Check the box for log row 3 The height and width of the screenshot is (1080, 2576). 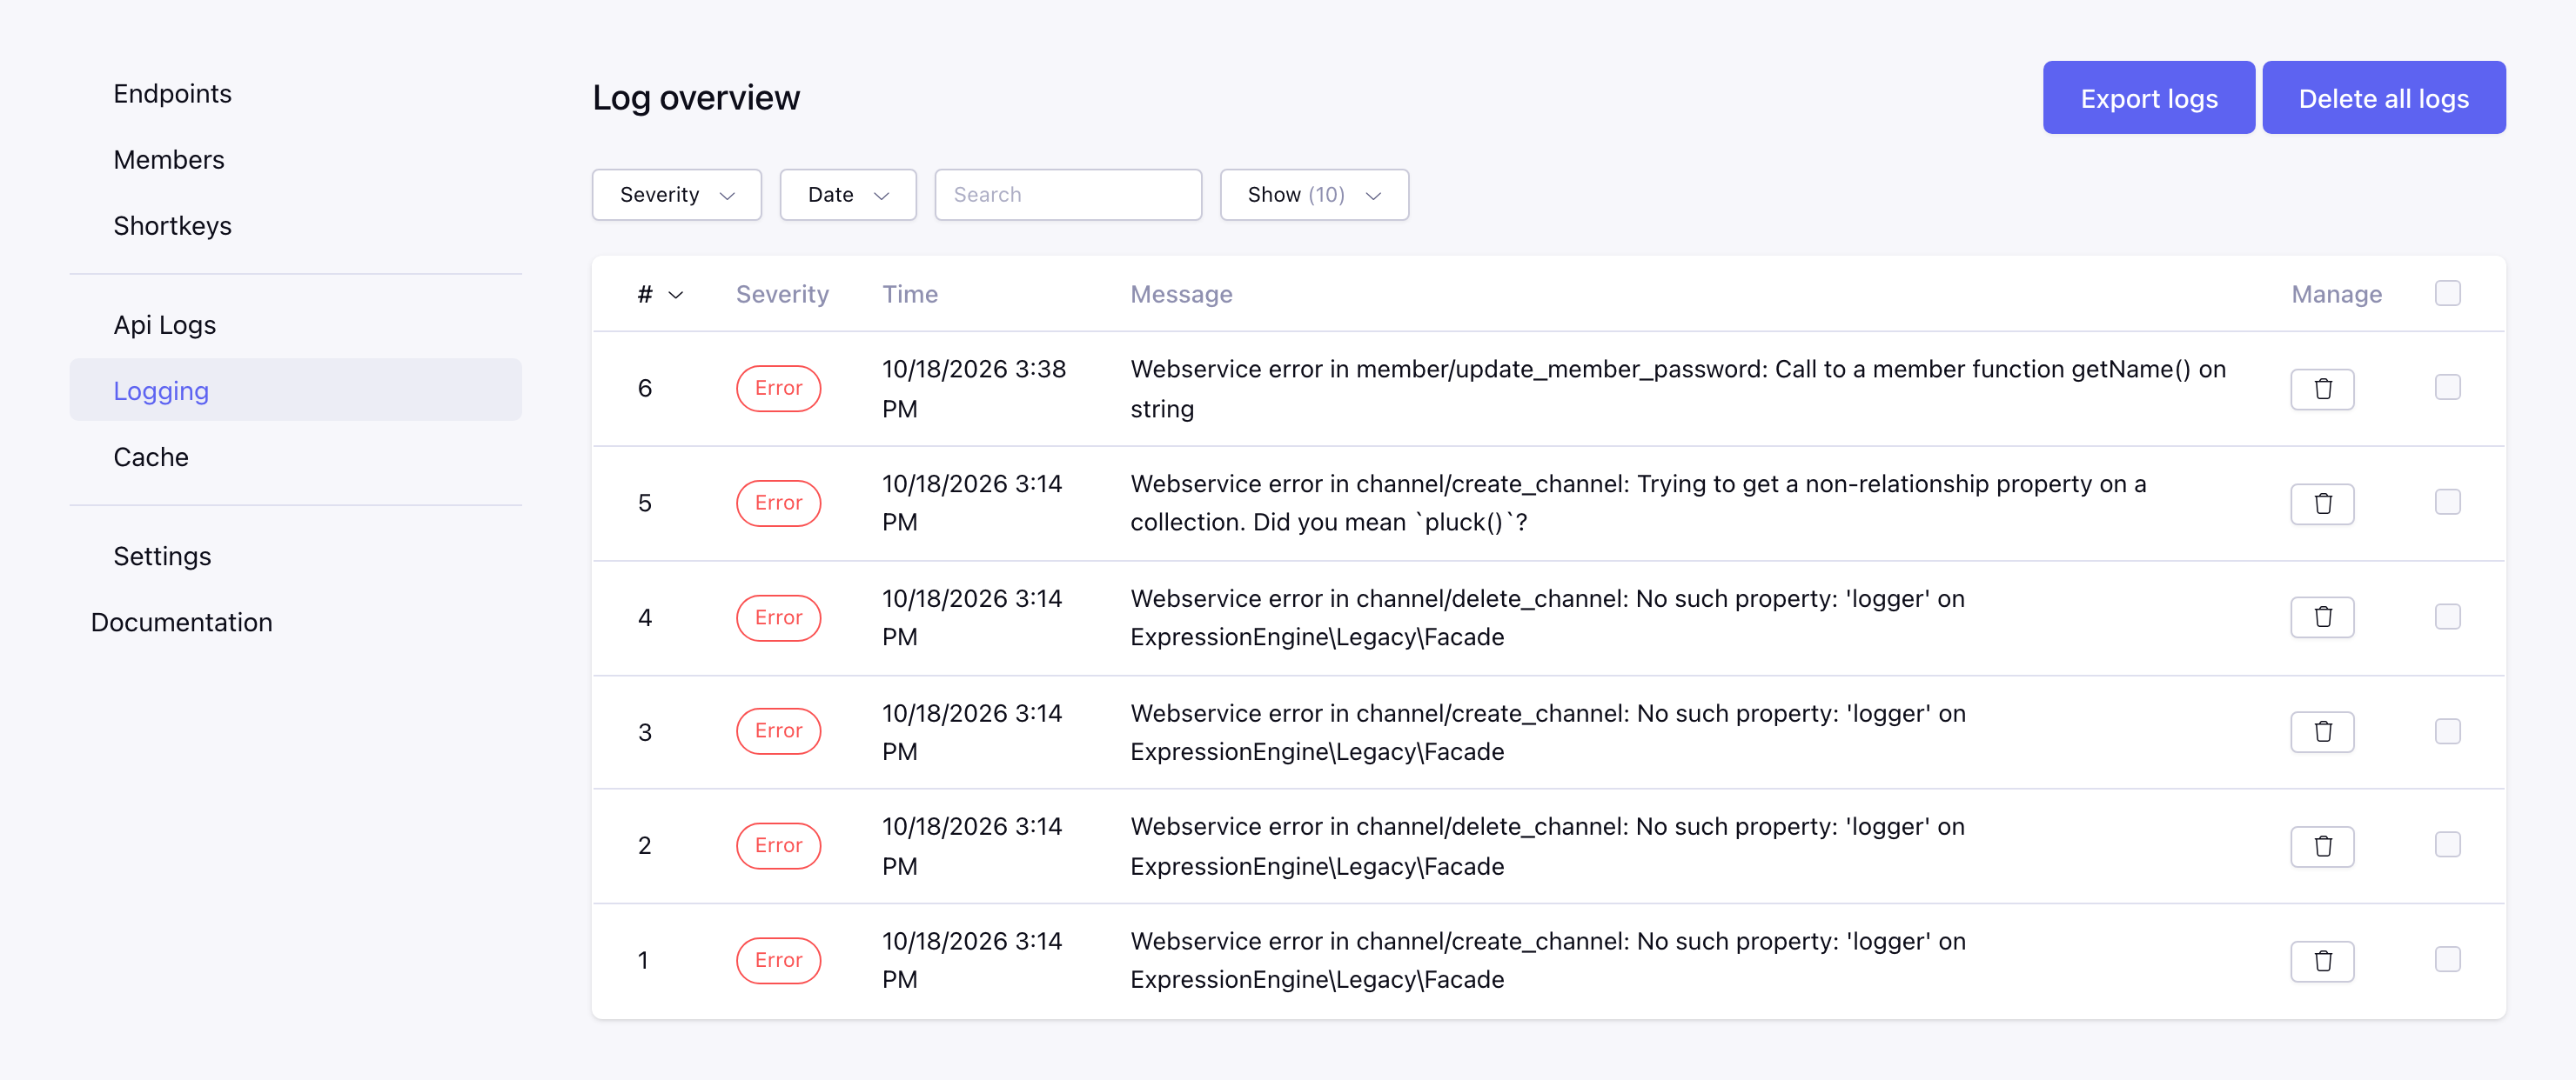click(2447, 731)
